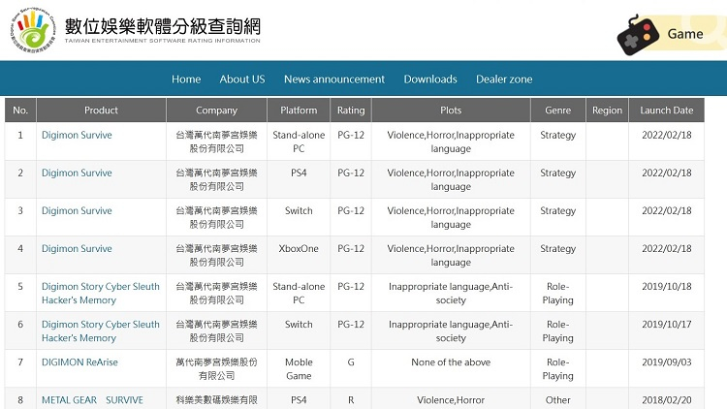The image size is (727, 409).
Task: Click the Product column header
Action: click(101, 110)
